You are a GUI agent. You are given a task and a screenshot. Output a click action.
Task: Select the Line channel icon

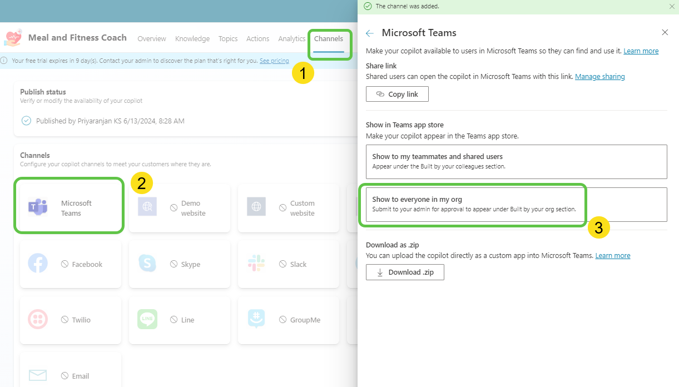coord(147,319)
